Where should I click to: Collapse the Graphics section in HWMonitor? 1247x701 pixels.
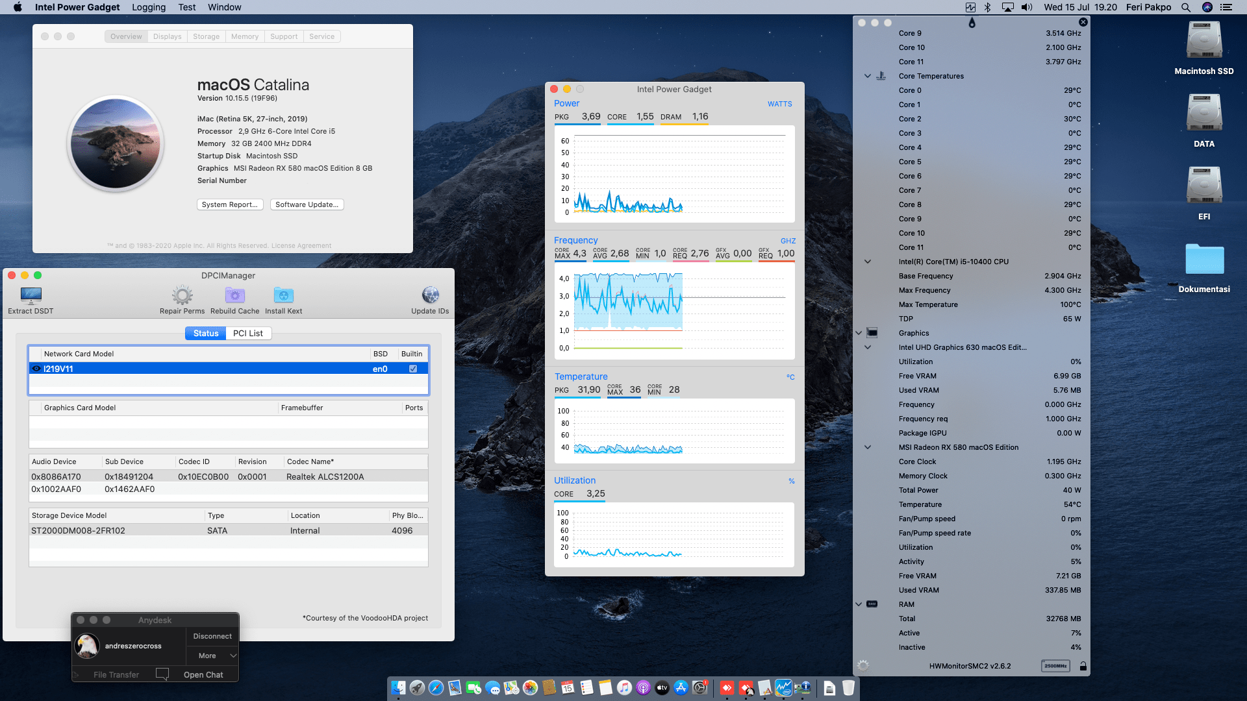coord(859,332)
